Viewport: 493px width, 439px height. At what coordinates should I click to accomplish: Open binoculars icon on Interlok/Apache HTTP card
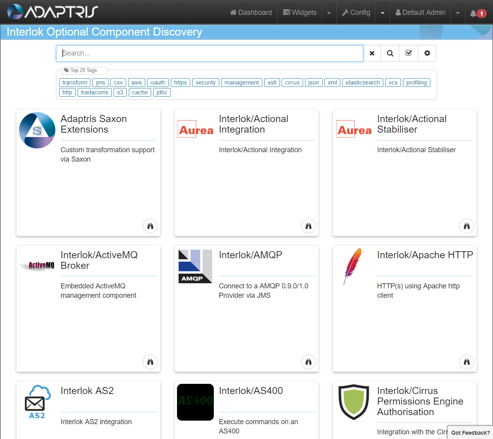pos(466,362)
